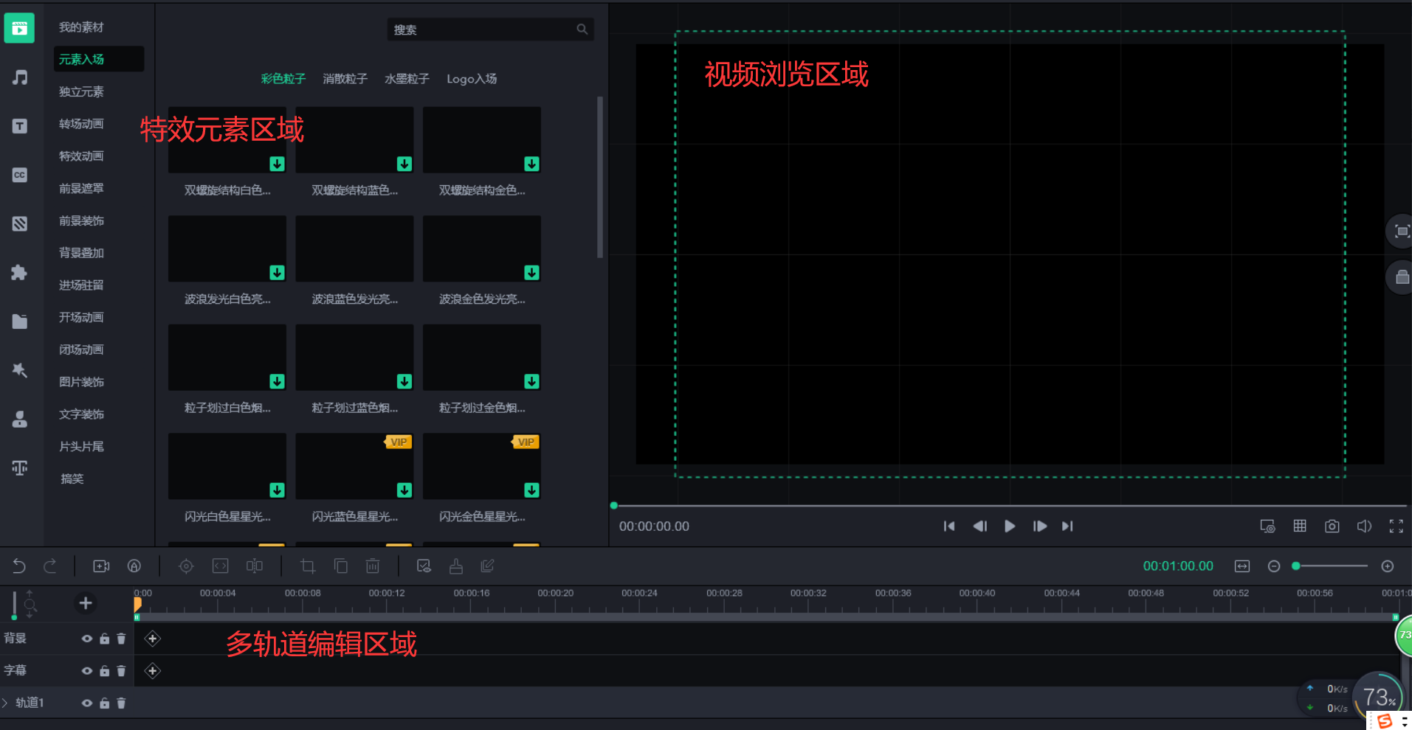
Task: Click the preview progress bar
Action: click(1010, 506)
